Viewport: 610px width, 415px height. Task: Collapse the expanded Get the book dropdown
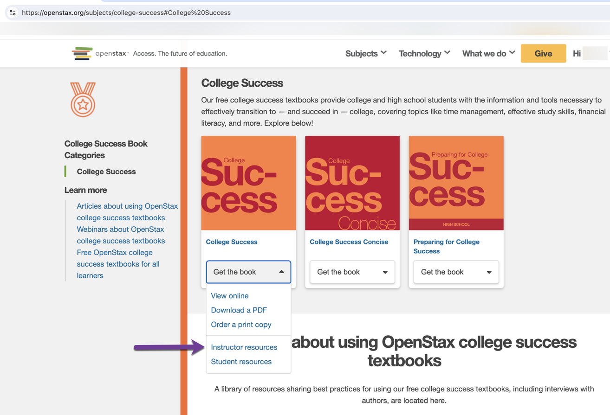pos(248,272)
